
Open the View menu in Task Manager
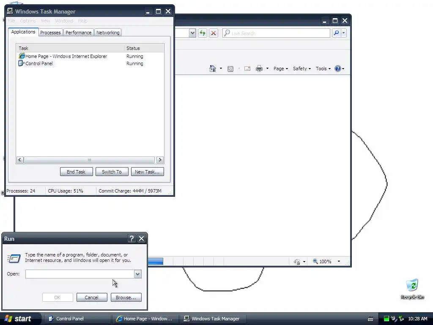pos(45,21)
